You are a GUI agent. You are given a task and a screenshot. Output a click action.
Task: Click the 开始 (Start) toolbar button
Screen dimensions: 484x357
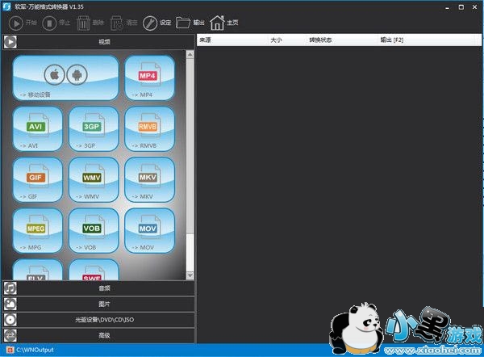pos(23,23)
